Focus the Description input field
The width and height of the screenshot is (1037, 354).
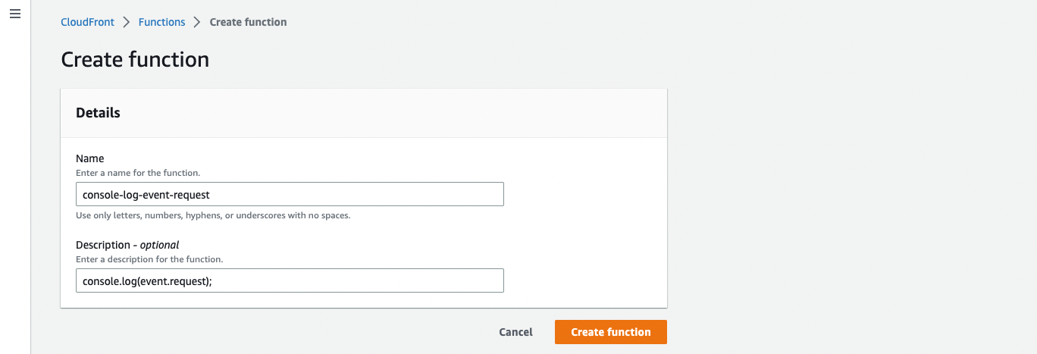[290, 280]
